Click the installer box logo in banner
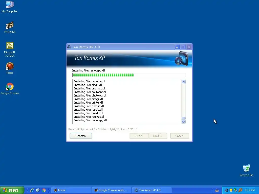The image size is (259, 194). (182, 58)
